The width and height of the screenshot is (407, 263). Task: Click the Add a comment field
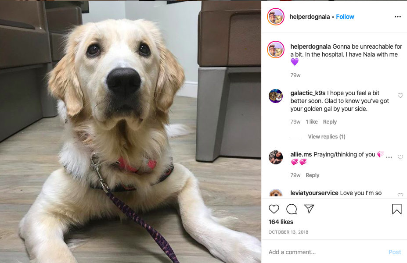326,252
